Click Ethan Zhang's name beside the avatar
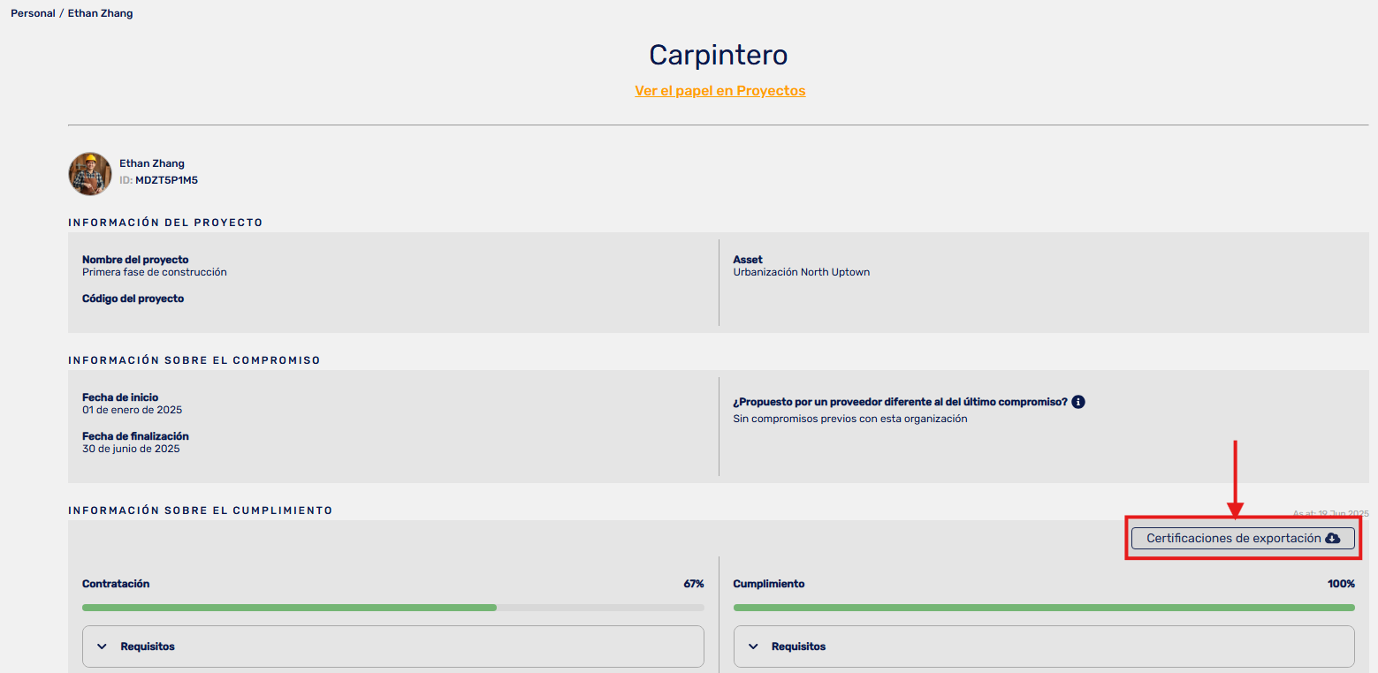This screenshot has height=673, width=1378. coord(152,163)
